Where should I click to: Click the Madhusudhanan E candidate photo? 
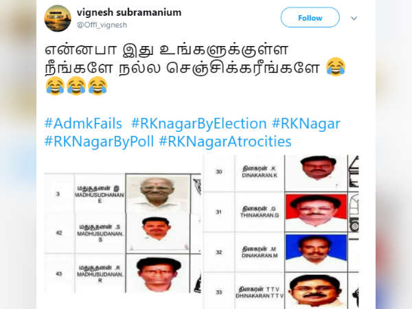(x=158, y=194)
